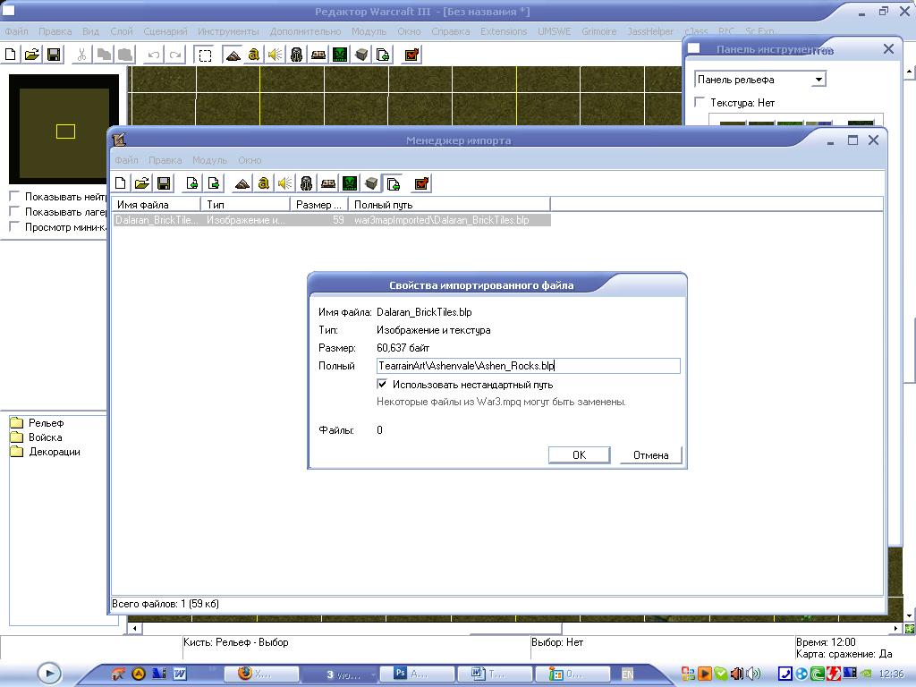Click minimap preview thumbnail
The width and height of the screenshot is (916, 687).
(64, 129)
